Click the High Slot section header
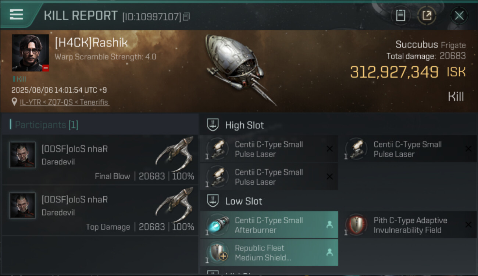478x276 pixels. (x=244, y=125)
